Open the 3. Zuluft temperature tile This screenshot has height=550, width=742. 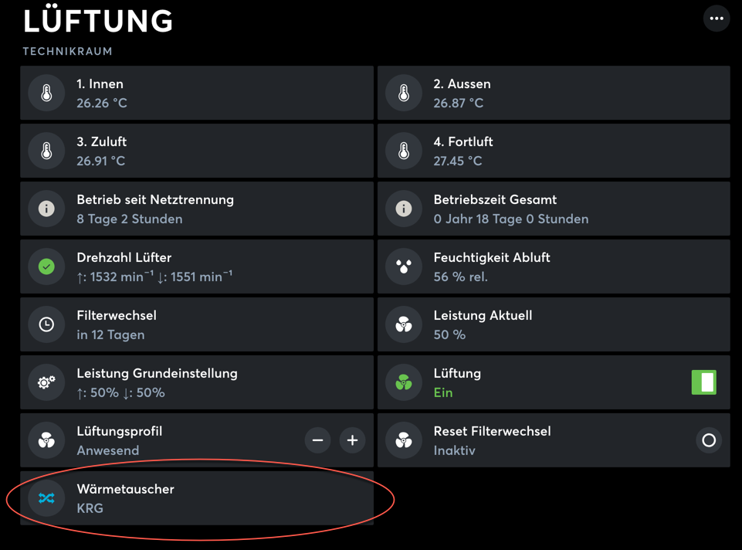pyautogui.click(x=197, y=151)
